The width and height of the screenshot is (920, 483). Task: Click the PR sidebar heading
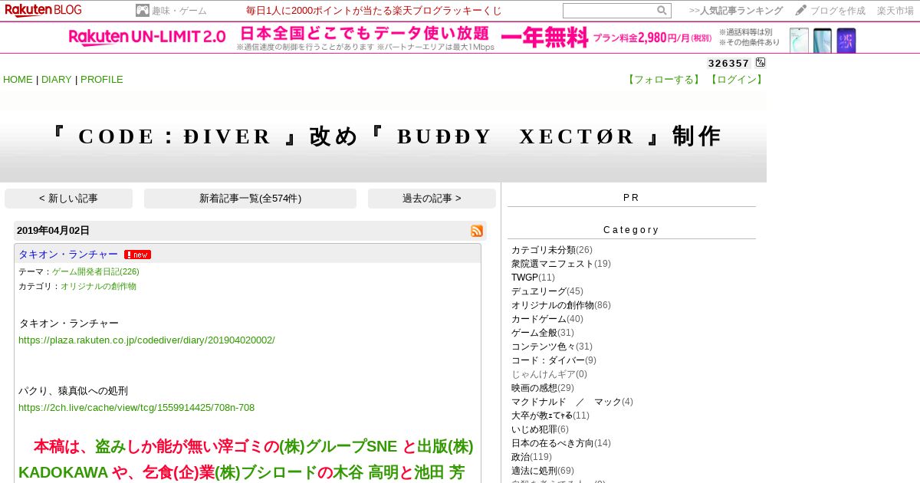(x=631, y=198)
